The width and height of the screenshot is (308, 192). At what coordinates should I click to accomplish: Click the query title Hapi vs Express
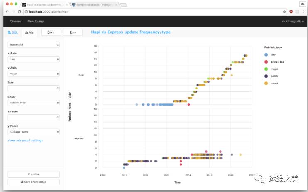[131, 32]
